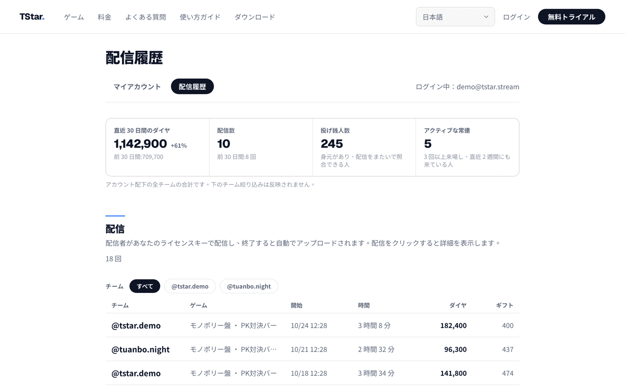Click the 18 回 stream count
This screenshot has height=390, width=625.
click(x=113, y=258)
